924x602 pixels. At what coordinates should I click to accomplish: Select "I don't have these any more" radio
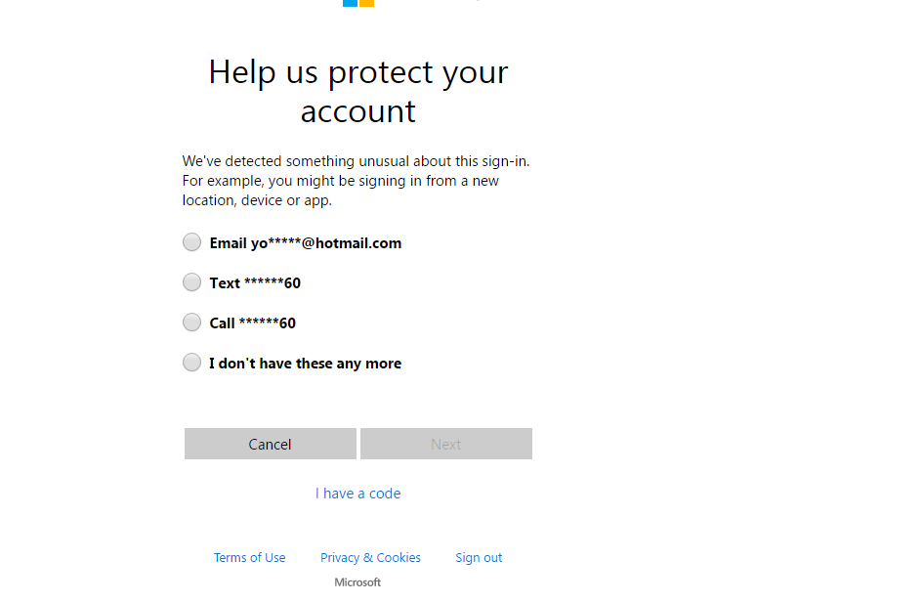pos(191,362)
